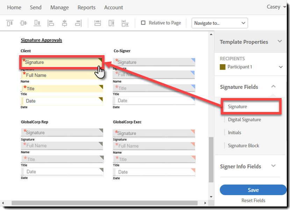Click the horizontal scrollbar left arrow
Screen dimensions: 290x210
2,203
